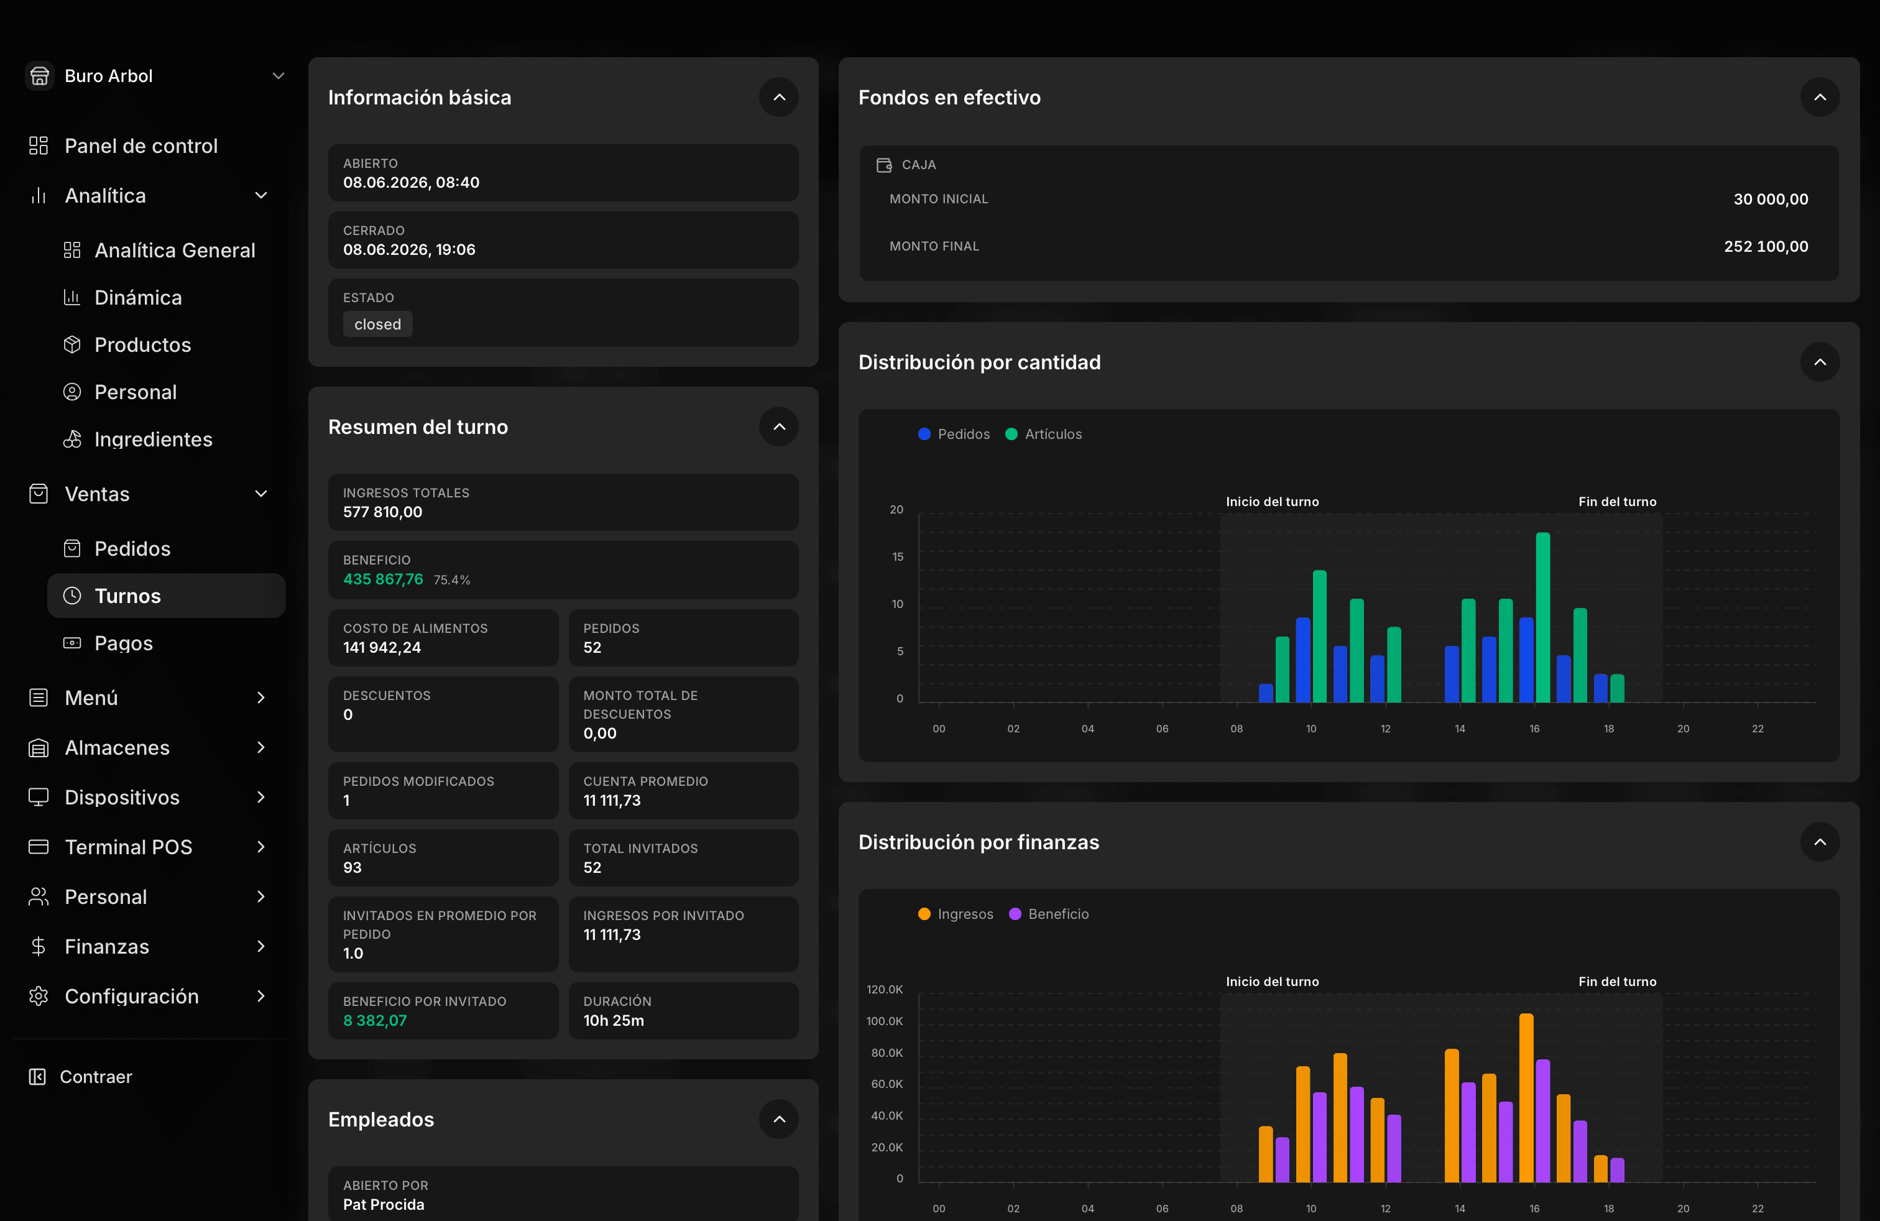1880x1221 pixels.
Task: Collapse the Fondos en efectivo panel
Action: 1820,97
